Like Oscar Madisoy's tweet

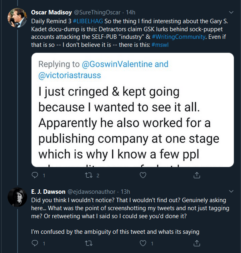[143, 175]
